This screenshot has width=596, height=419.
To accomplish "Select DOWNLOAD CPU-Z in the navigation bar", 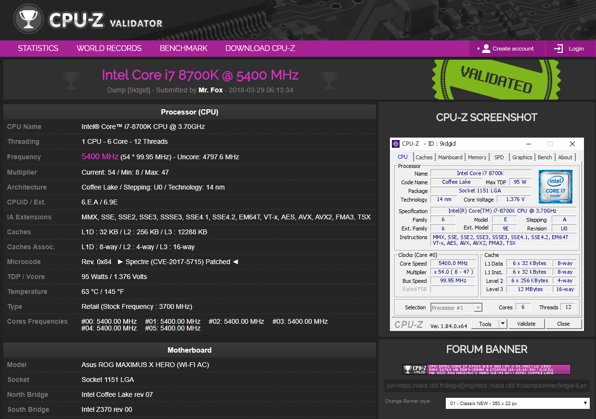I will (x=260, y=48).
